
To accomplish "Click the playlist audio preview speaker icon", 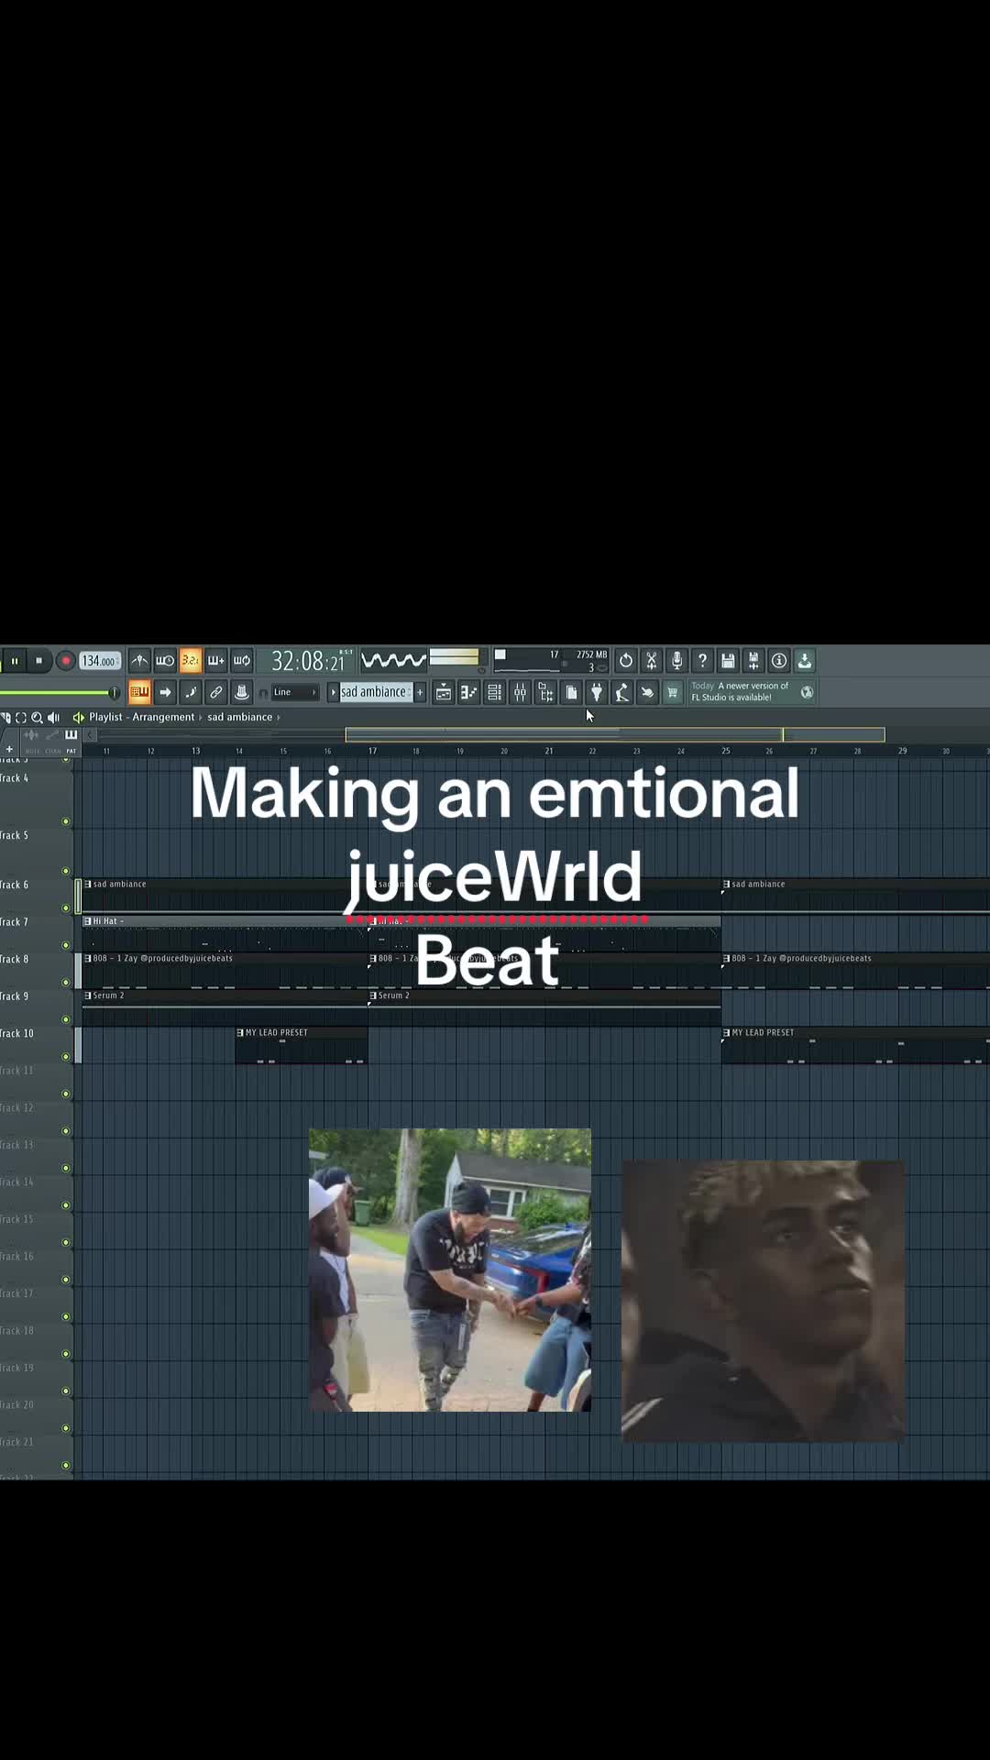I will [x=53, y=717].
